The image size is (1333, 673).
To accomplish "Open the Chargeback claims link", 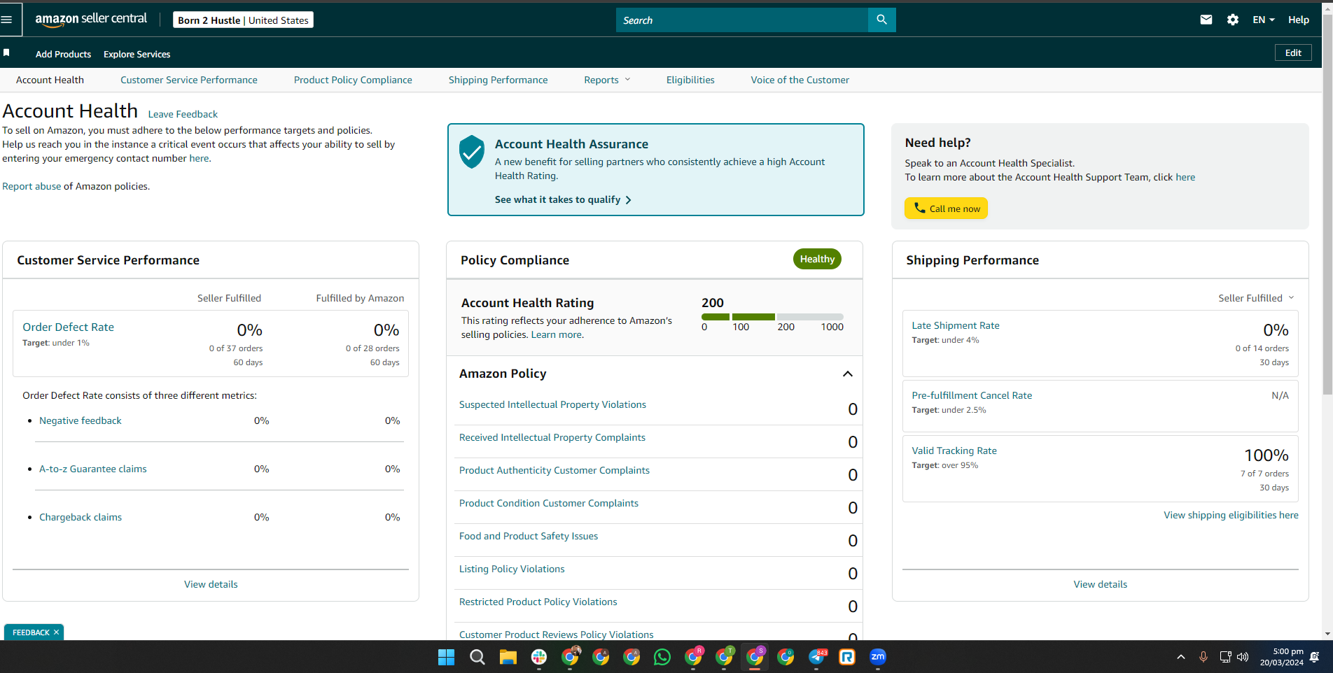I will tap(80, 517).
